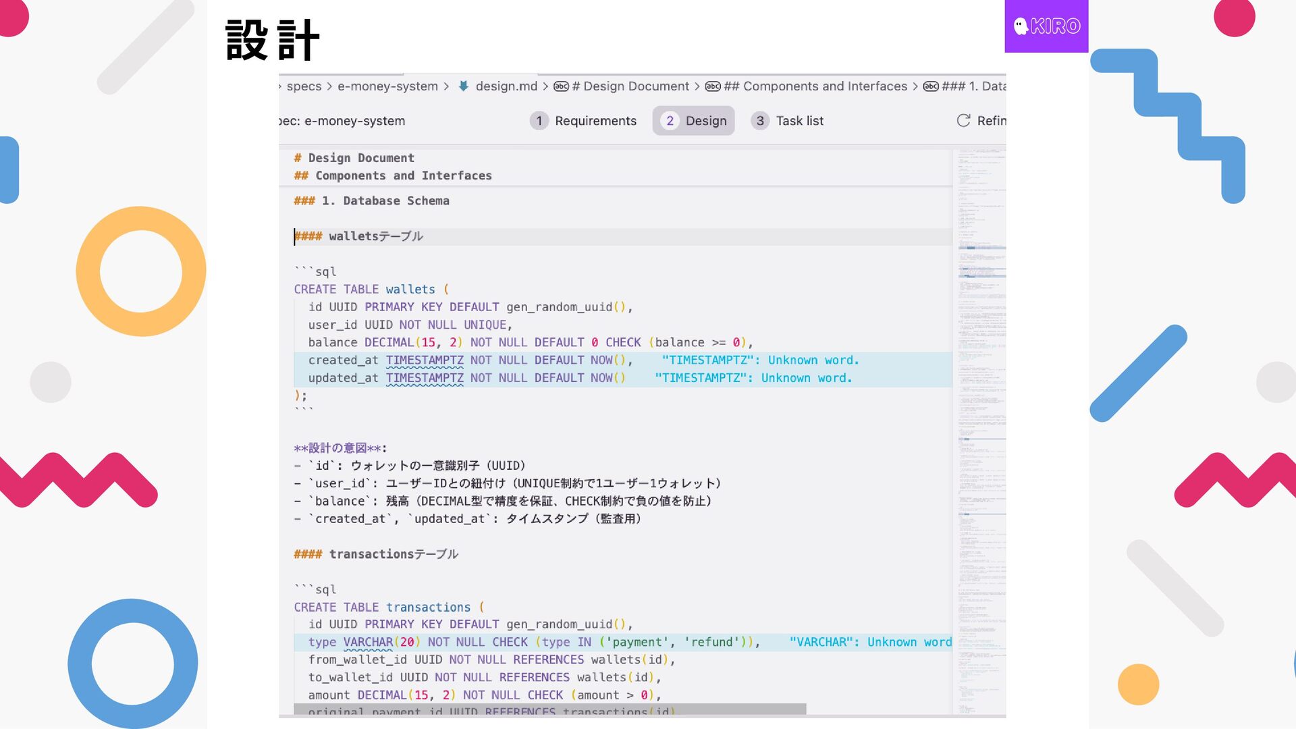Click the symbol icon before ### 1. Data
The width and height of the screenshot is (1296, 729).
point(931,86)
